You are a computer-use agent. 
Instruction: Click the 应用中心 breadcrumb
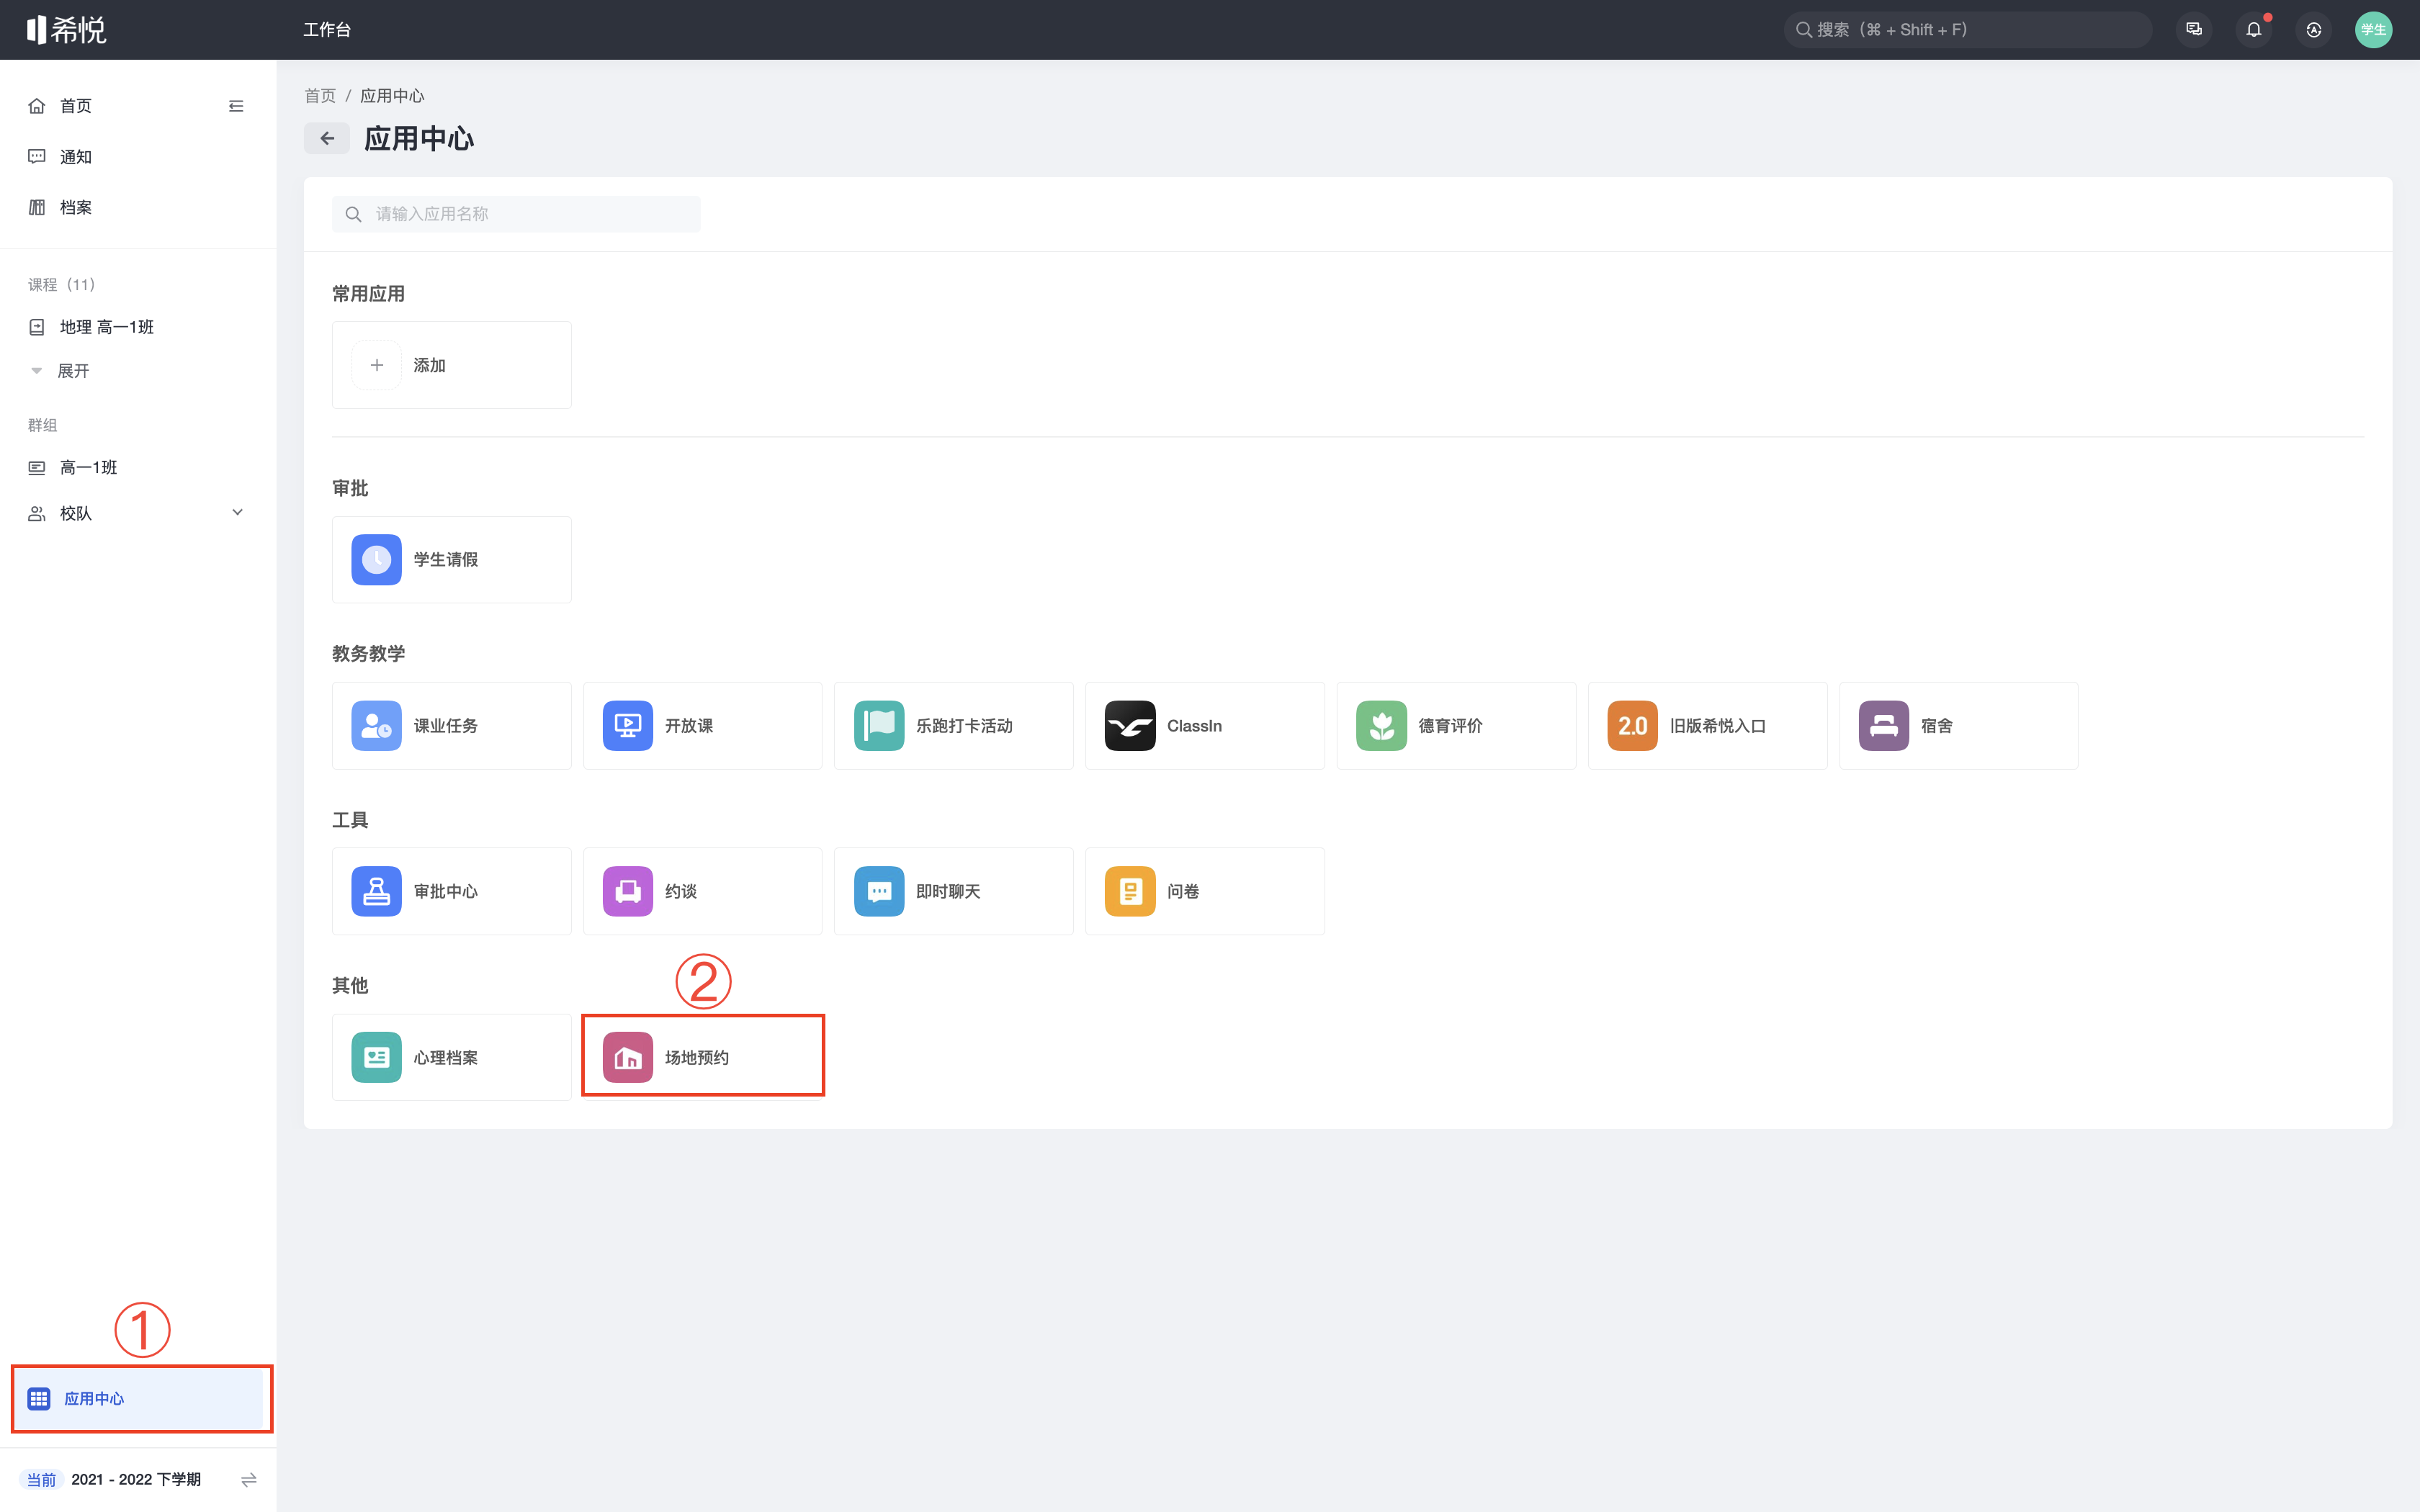(392, 96)
